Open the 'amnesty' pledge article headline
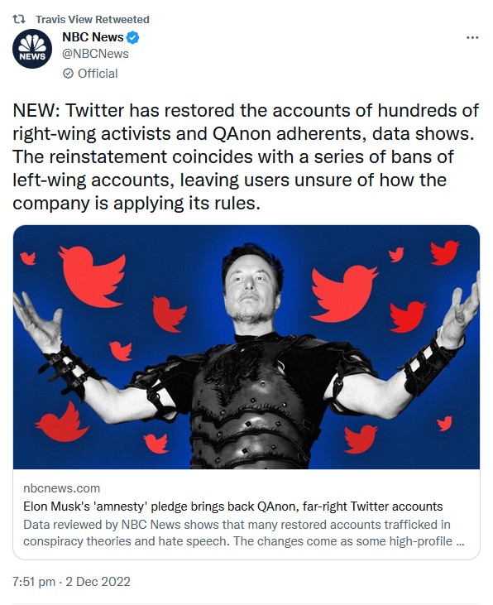The width and height of the screenshot is (493, 605). pos(233,507)
